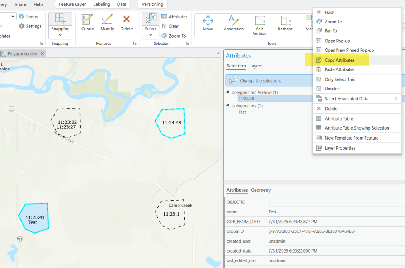Collapse the polygonclass Archive tree node
405x268 pixels.
(228, 92)
